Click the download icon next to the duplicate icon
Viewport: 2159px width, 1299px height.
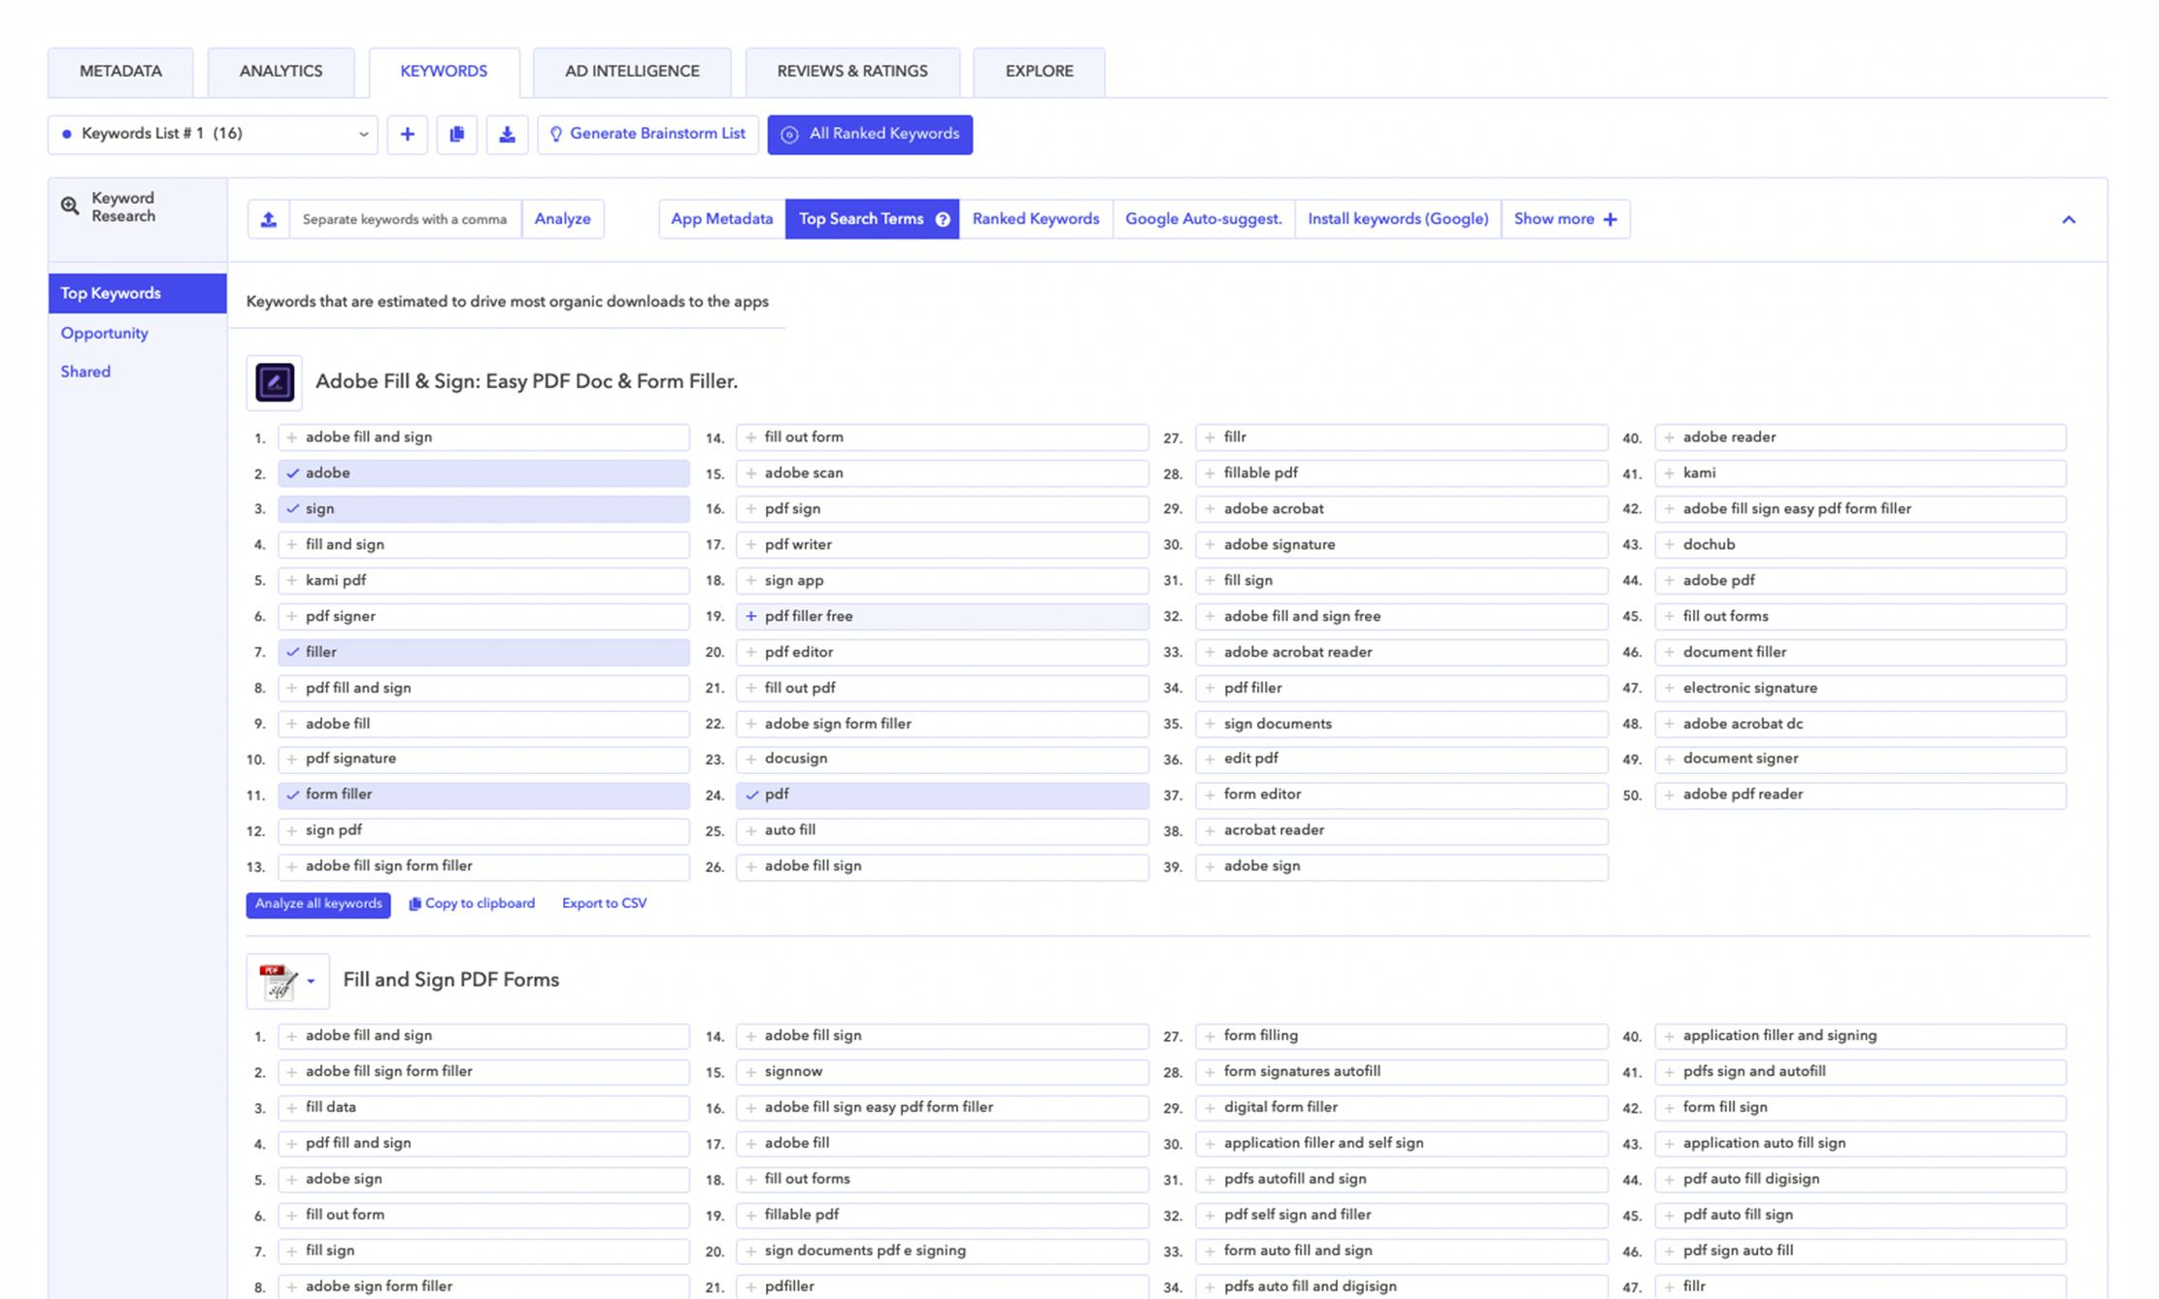coord(507,134)
